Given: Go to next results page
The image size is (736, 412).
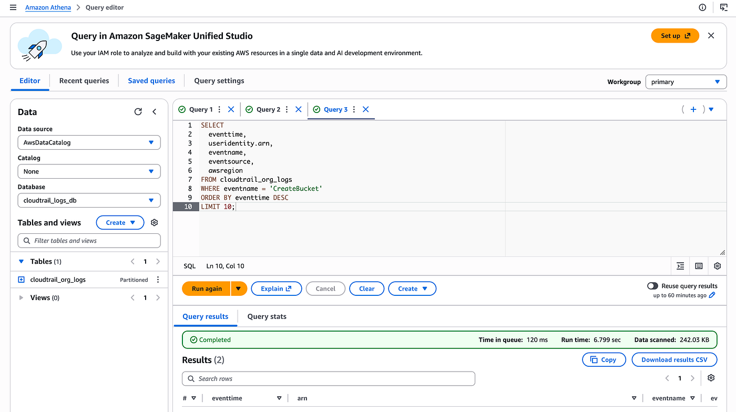Looking at the screenshot, I should (x=692, y=378).
